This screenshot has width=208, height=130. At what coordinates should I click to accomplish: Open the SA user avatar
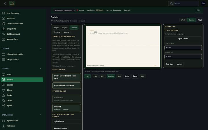click(203, 3)
